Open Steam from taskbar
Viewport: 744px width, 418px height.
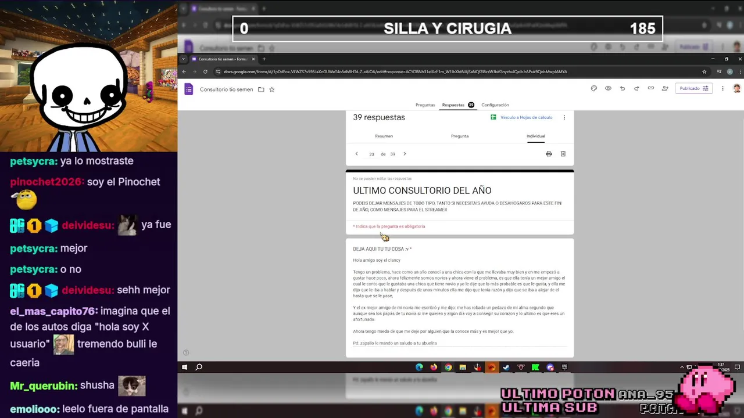click(x=506, y=367)
